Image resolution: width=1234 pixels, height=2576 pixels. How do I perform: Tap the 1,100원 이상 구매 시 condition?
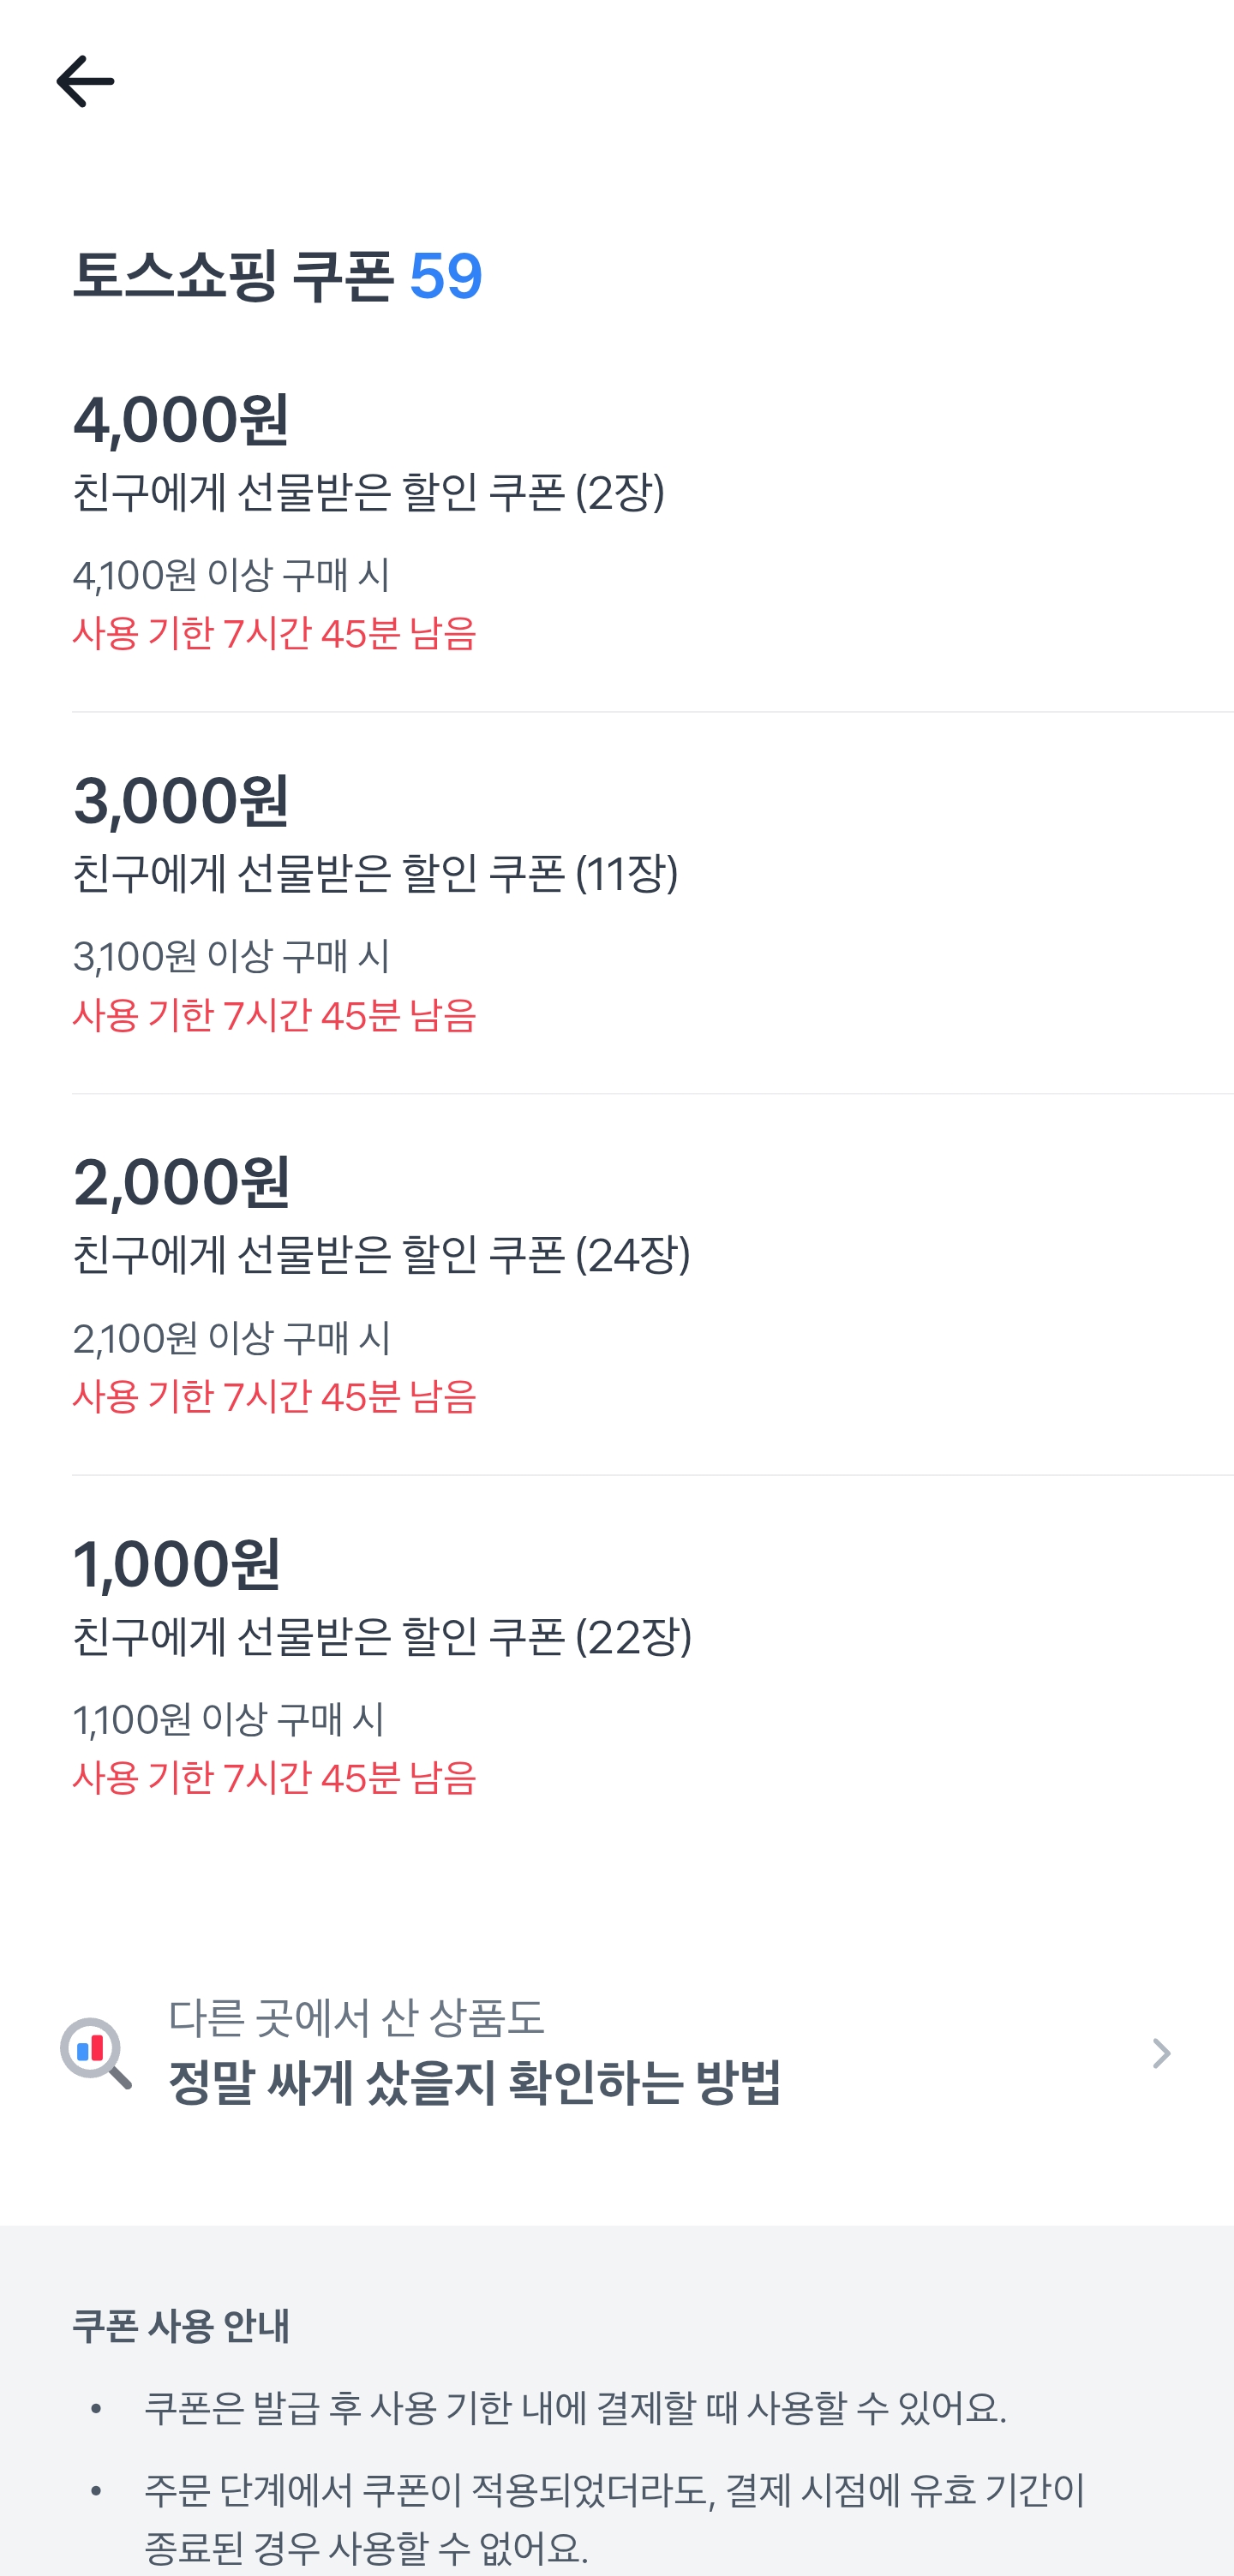tap(228, 1720)
